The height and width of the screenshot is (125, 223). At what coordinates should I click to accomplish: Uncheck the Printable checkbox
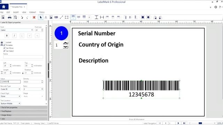coord(4,45)
